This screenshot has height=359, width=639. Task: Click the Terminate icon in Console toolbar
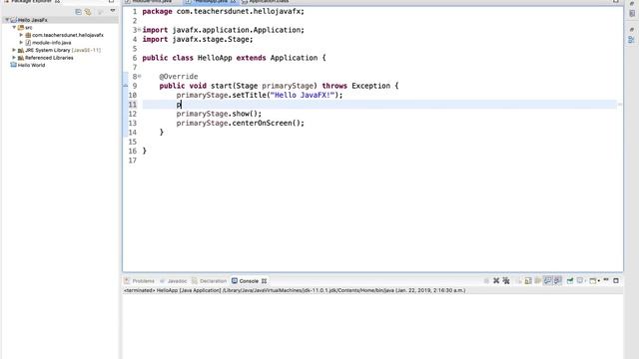(486, 281)
